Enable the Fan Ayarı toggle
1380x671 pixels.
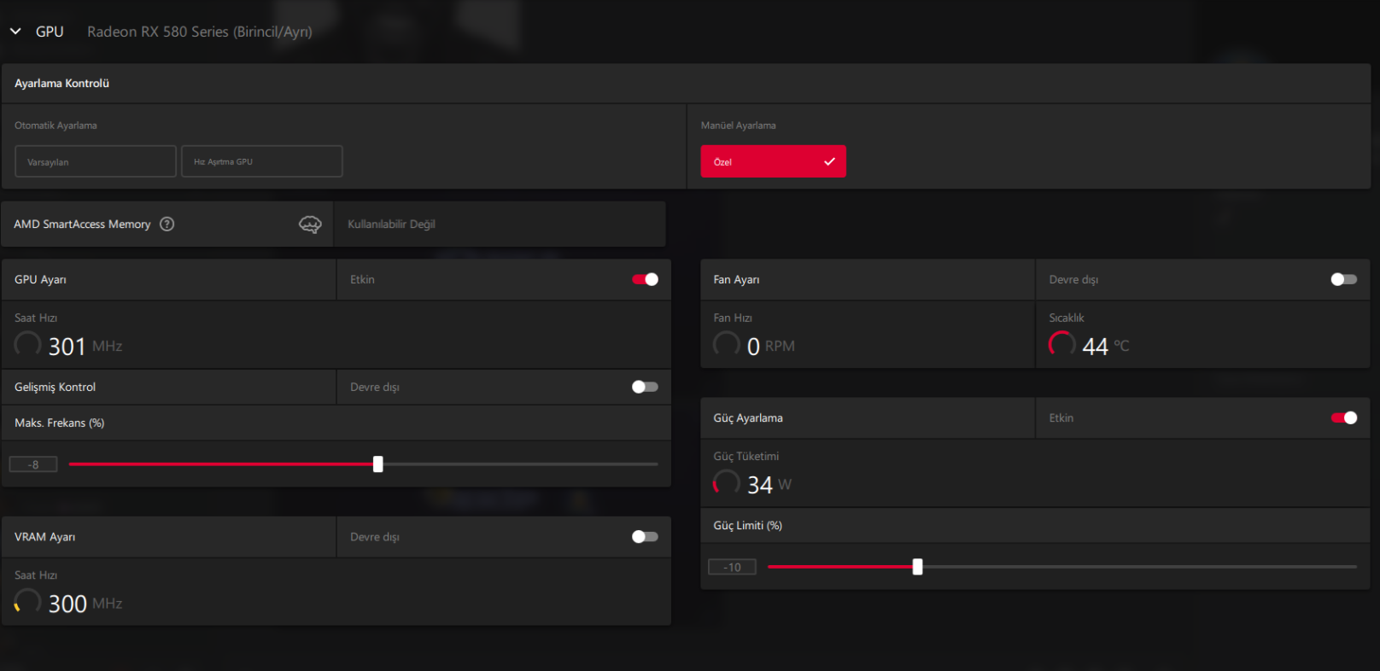[1343, 279]
